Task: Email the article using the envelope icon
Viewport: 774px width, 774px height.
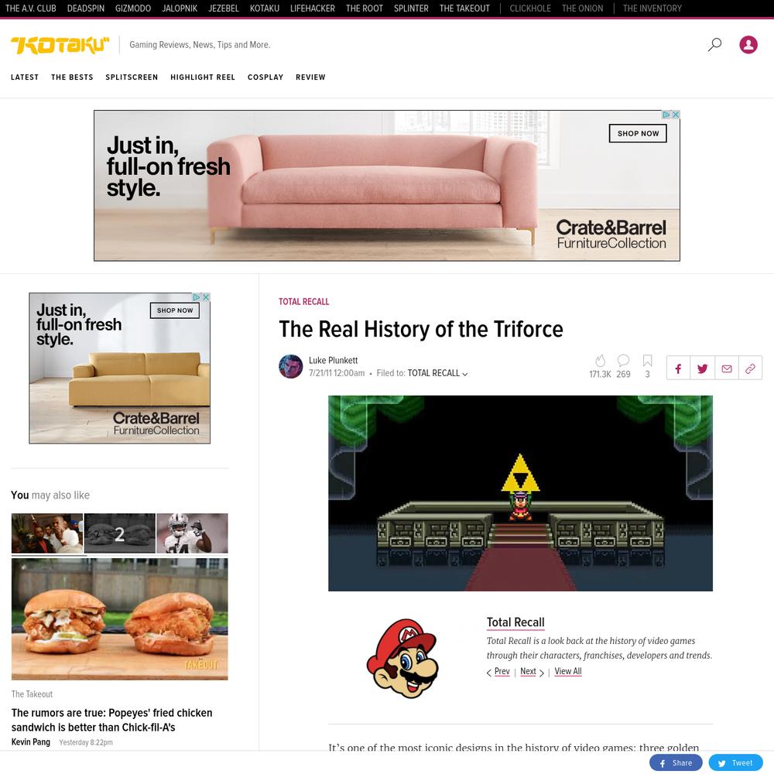Action: click(727, 368)
